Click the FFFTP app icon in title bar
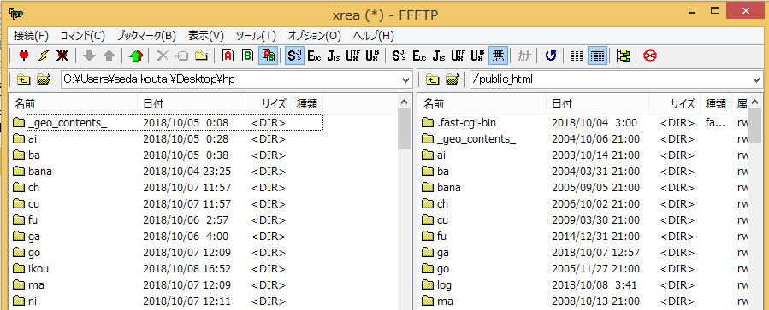The image size is (769, 310). (x=16, y=13)
